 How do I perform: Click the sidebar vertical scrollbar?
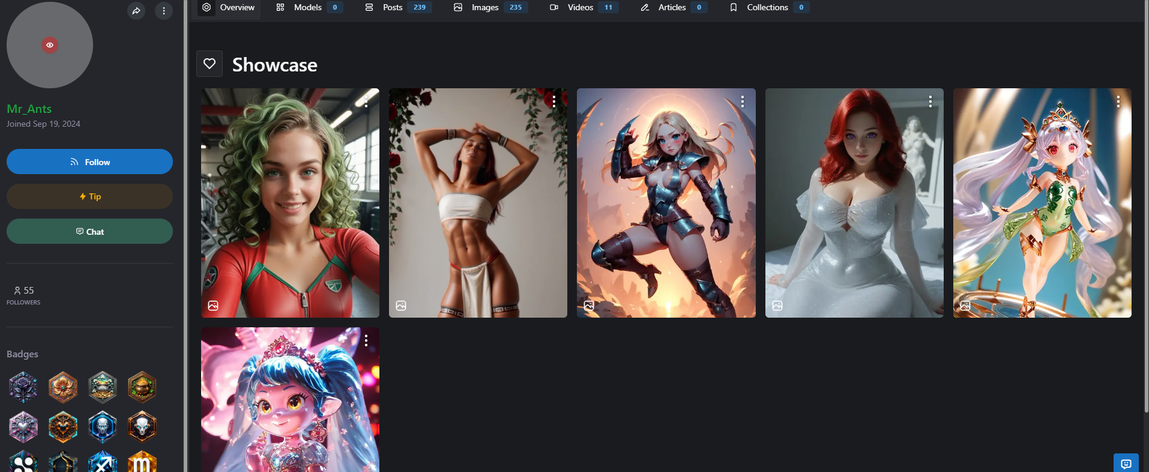185,236
